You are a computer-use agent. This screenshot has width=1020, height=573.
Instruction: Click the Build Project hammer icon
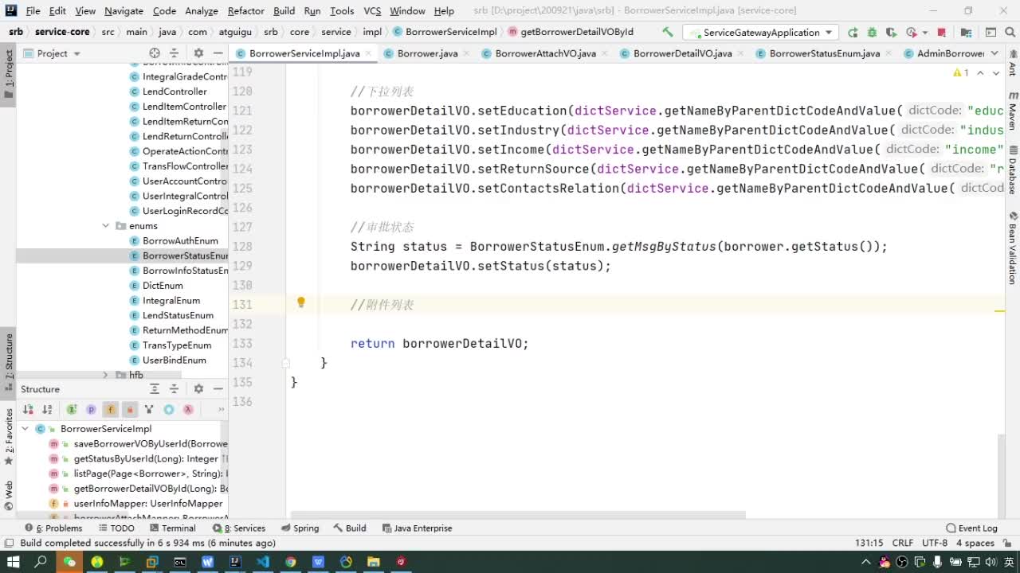coord(668,33)
